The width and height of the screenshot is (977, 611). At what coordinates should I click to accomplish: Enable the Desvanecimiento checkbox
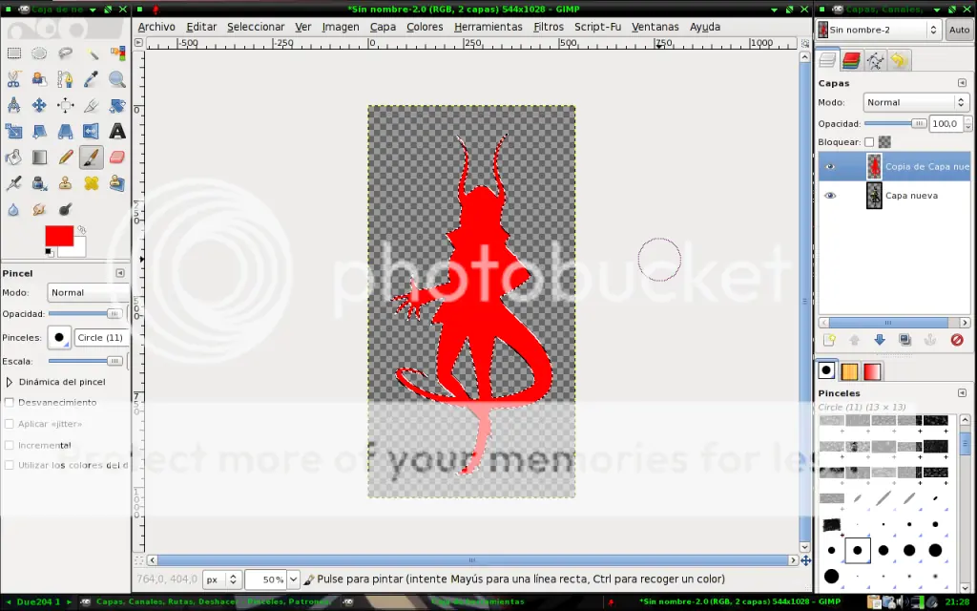[x=10, y=403]
